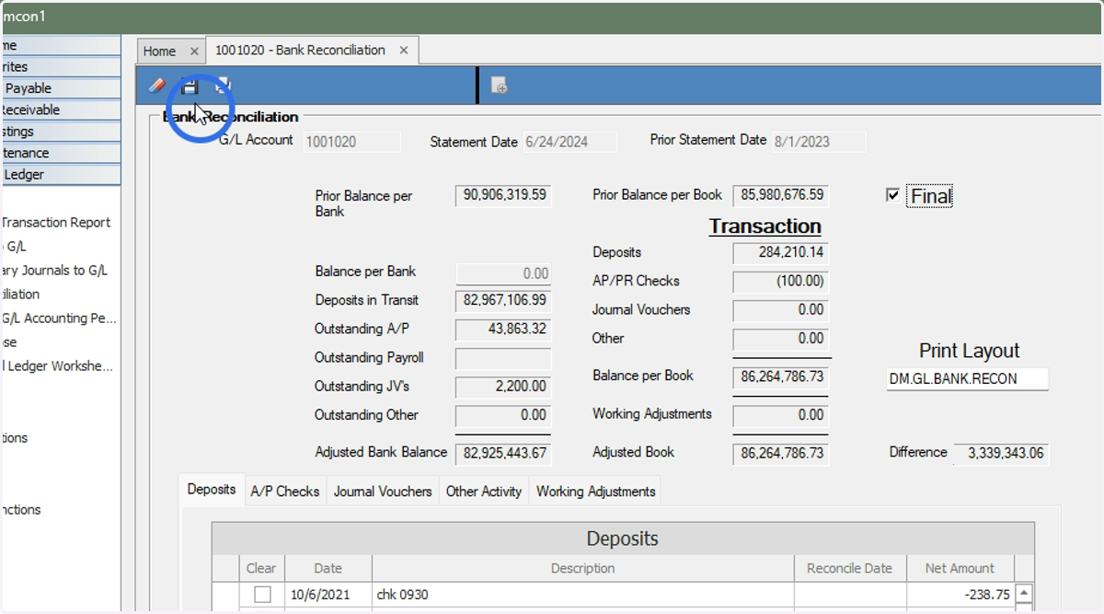Click the G/L Account field 1001020
This screenshot has height=614, width=1104.
coord(351,142)
